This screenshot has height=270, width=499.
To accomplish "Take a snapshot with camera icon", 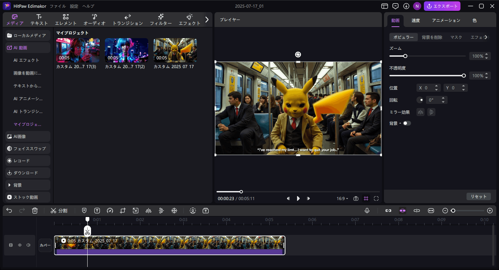I will (x=356, y=198).
